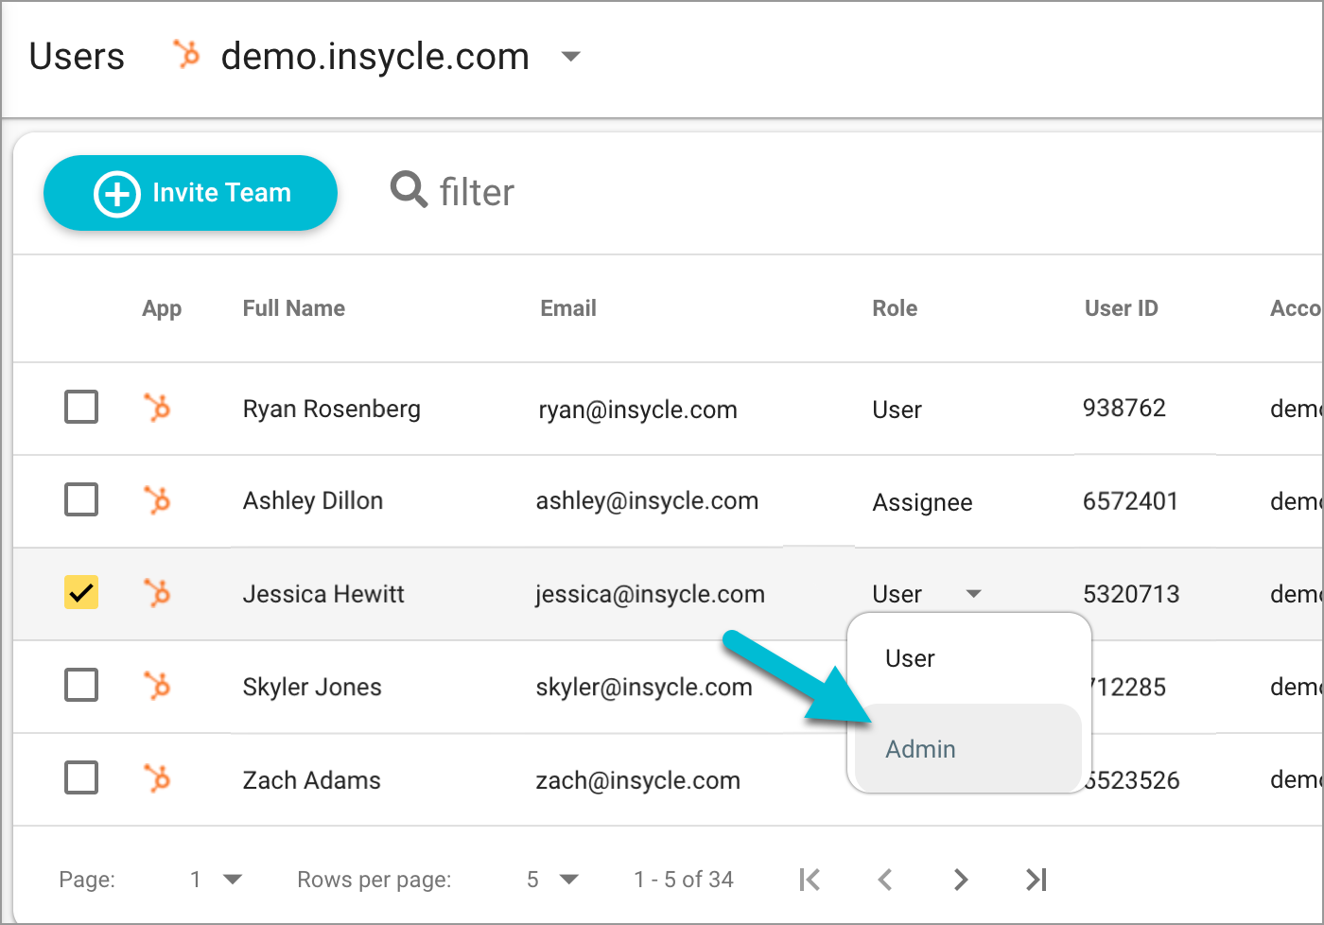Expand the role dropdown for Jessica Hewitt

click(973, 594)
